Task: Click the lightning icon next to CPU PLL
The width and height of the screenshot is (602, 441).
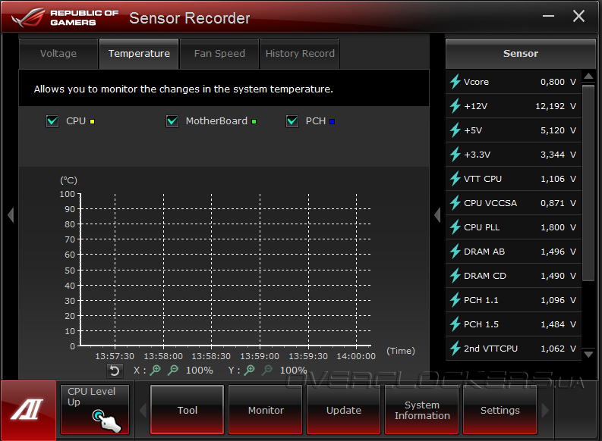Action: (x=455, y=227)
